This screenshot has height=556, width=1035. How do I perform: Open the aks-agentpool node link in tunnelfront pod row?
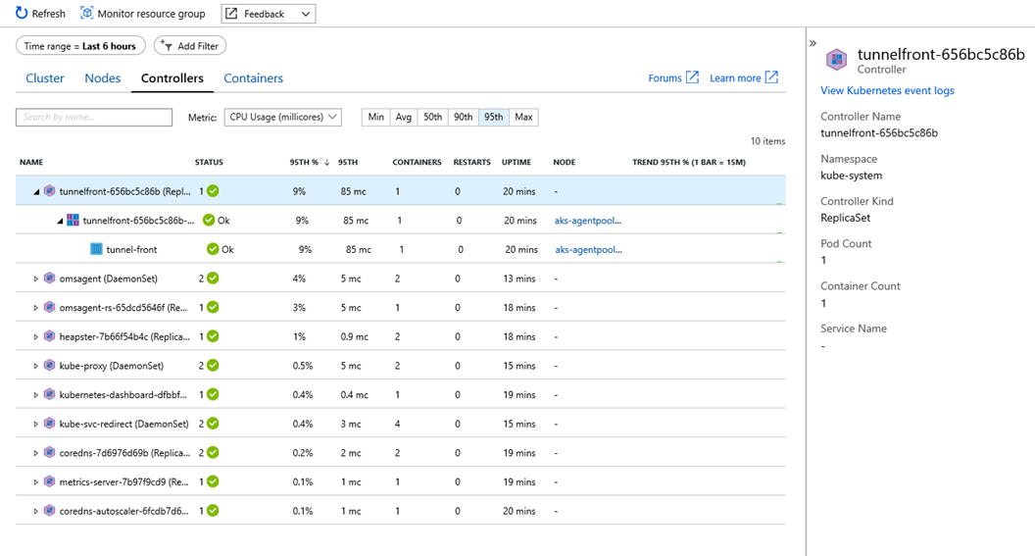tap(588, 221)
